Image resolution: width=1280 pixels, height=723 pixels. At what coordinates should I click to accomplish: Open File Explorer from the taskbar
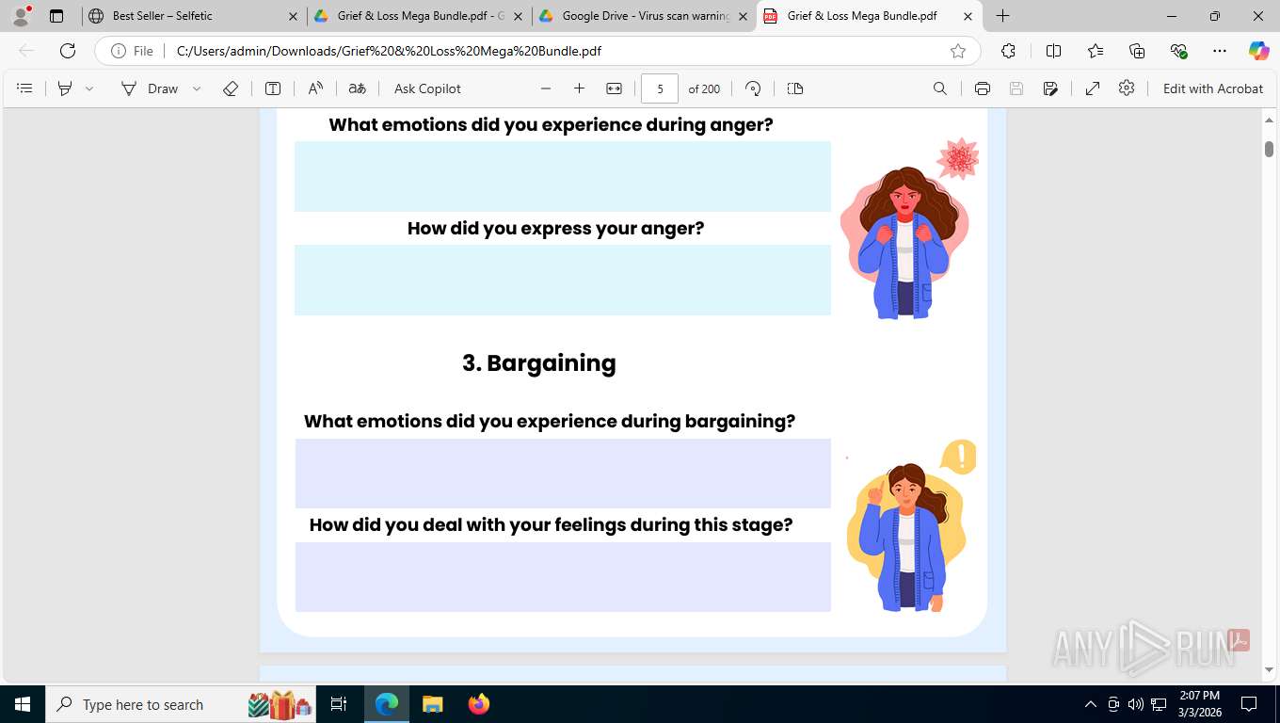pyautogui.click(x=432, y=704)
